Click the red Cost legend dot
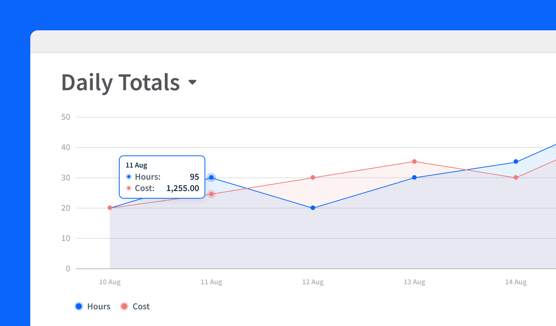Viewport: 556px width, 326px height. [x=124, y=306]
